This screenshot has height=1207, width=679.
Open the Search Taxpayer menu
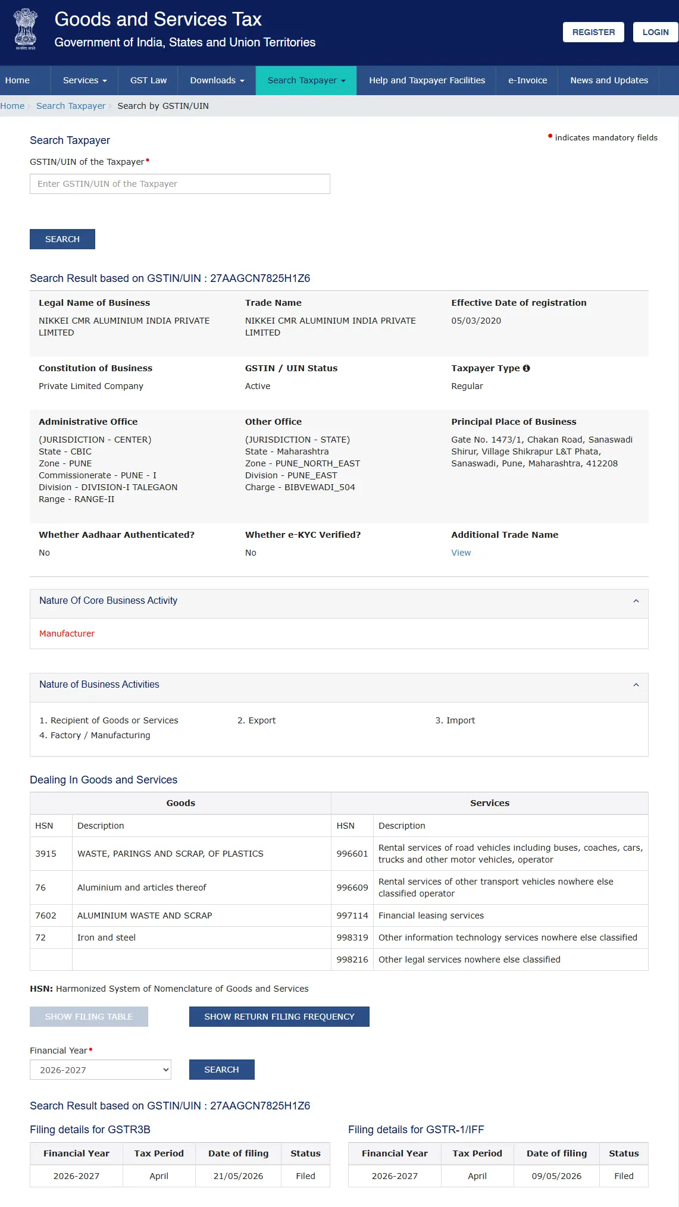306,80
